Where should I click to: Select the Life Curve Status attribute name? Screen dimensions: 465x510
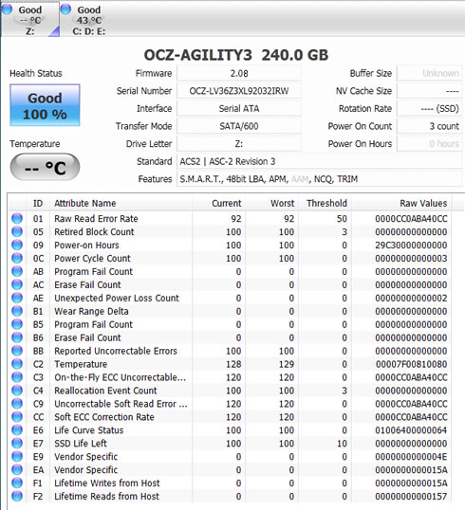click(x=89, y=430)
